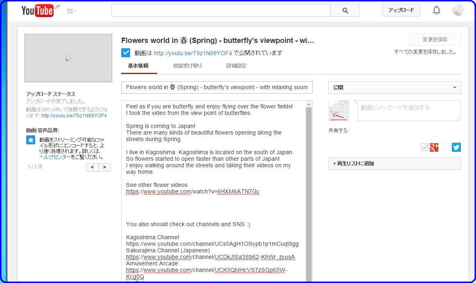Open the notifications bell
Viewport: 476px width, 283px height.
[x=436, y=10]
